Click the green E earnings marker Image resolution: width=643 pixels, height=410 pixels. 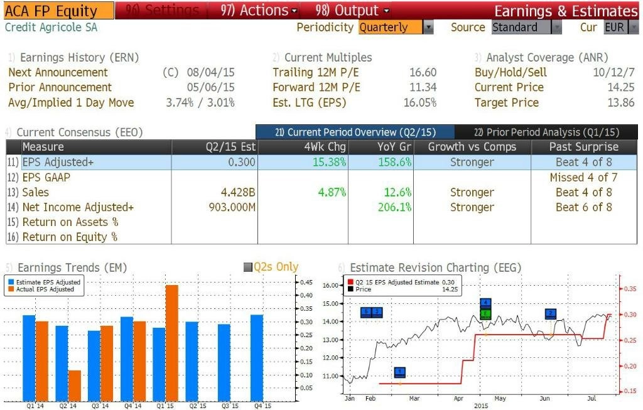(x=485, y=314)
